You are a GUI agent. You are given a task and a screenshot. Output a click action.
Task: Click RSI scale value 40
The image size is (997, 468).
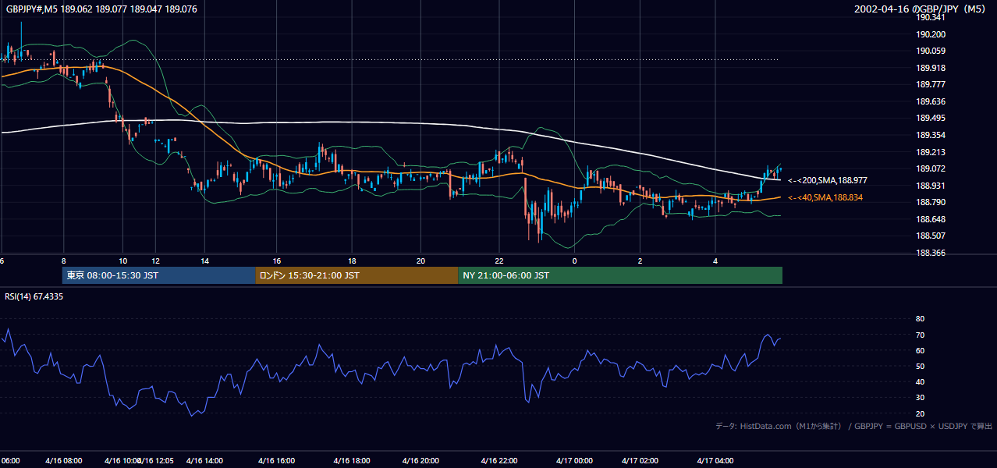click(x=920, y=381)
